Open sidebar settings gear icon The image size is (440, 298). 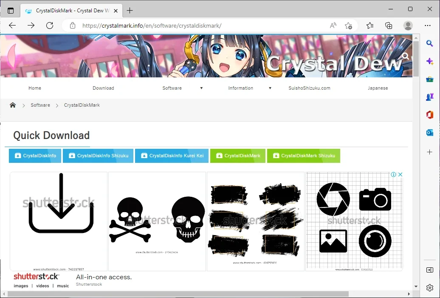430,288
